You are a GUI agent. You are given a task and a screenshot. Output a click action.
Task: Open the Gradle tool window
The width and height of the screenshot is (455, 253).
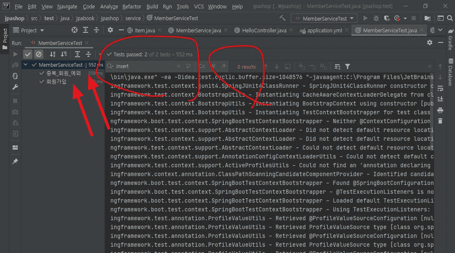(x=450, y=40)
